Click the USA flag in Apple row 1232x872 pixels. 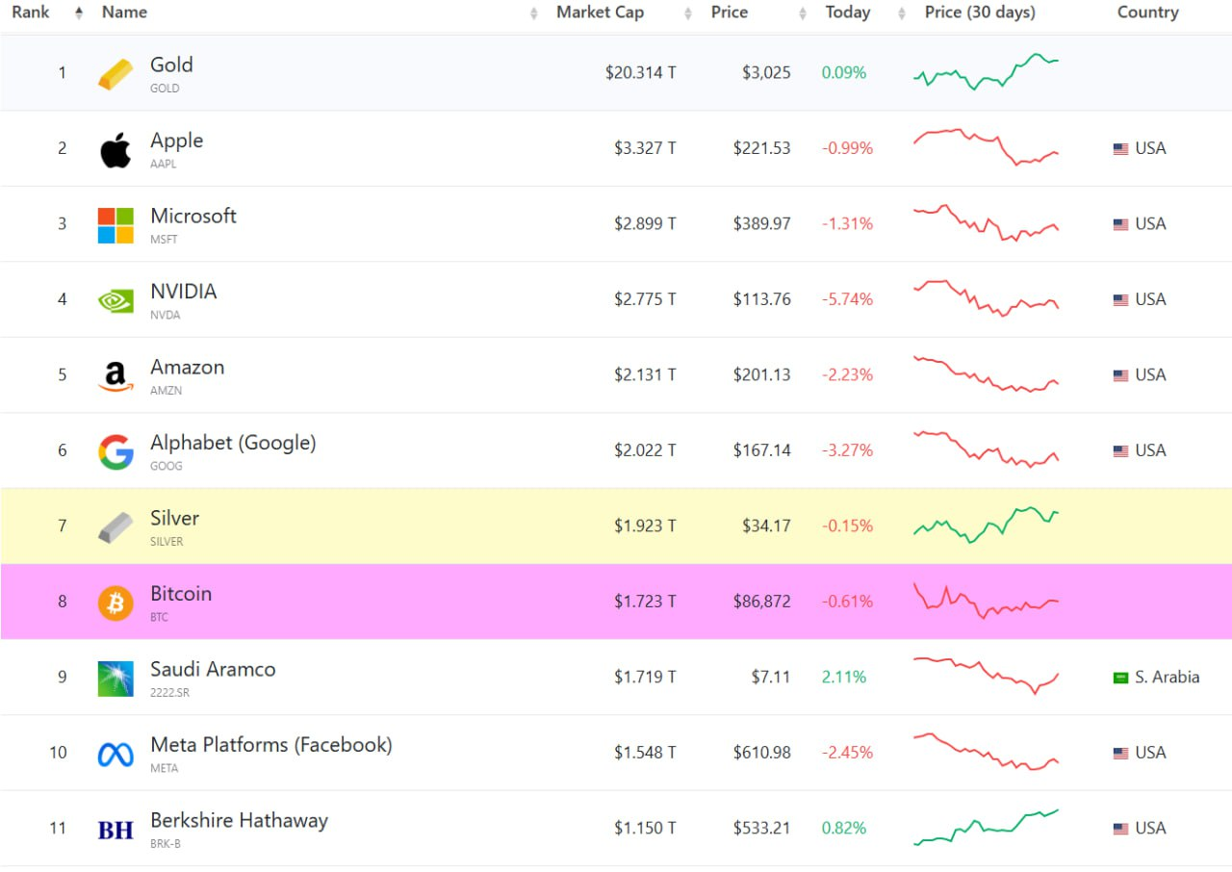[x=1120, y=149]
